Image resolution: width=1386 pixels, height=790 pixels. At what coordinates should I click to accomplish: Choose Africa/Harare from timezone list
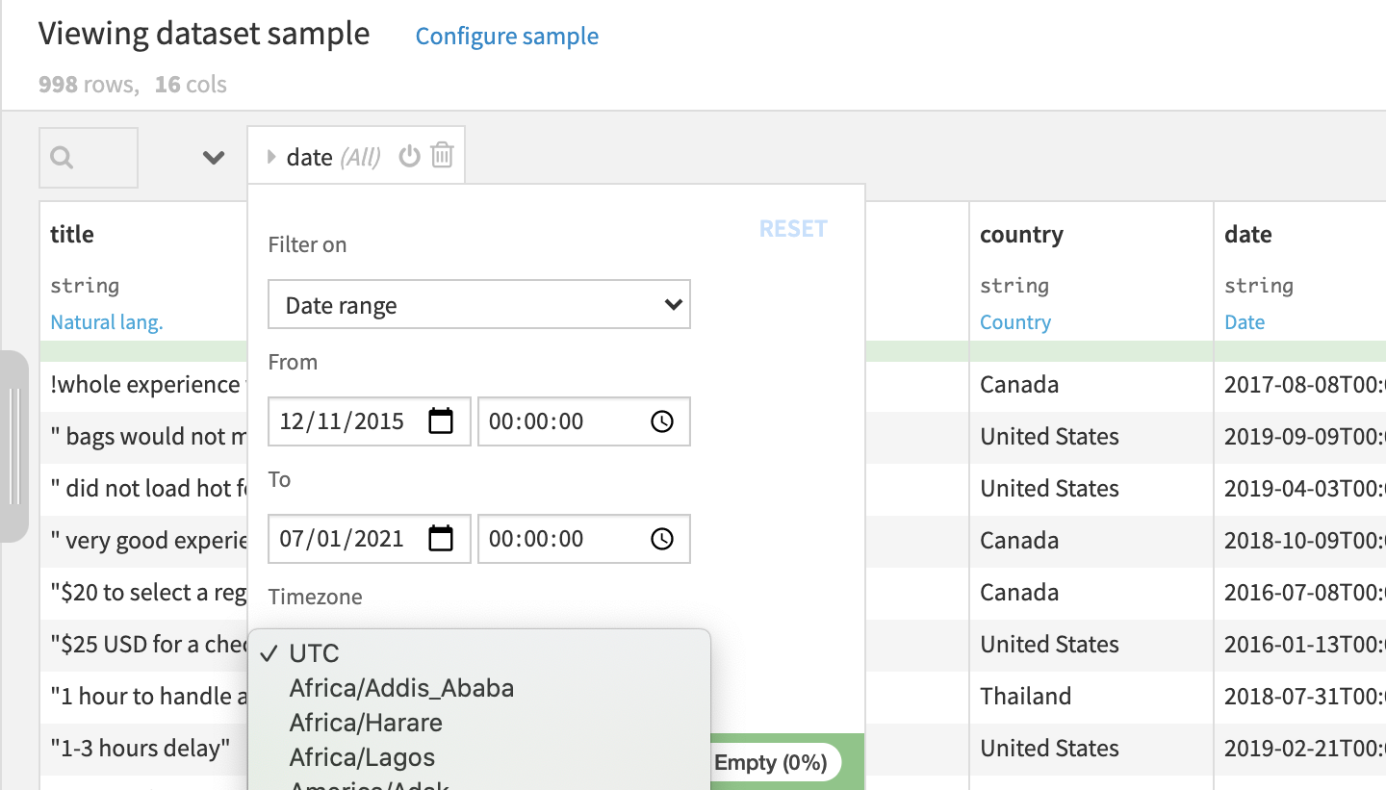click(479, 723)
